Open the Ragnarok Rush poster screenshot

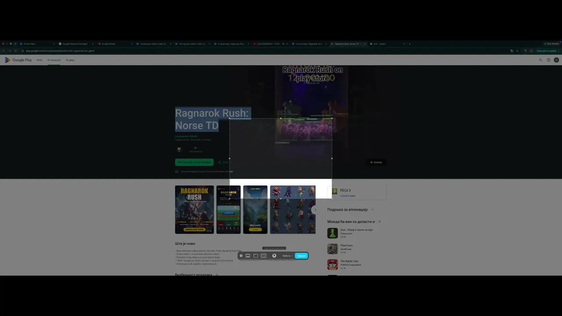(x=195, y=209)
